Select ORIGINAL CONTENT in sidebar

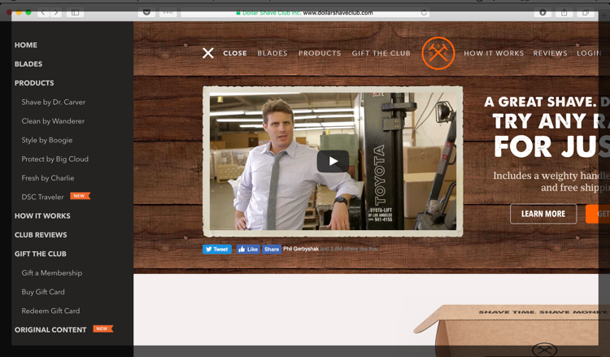(x=50, y=330)
